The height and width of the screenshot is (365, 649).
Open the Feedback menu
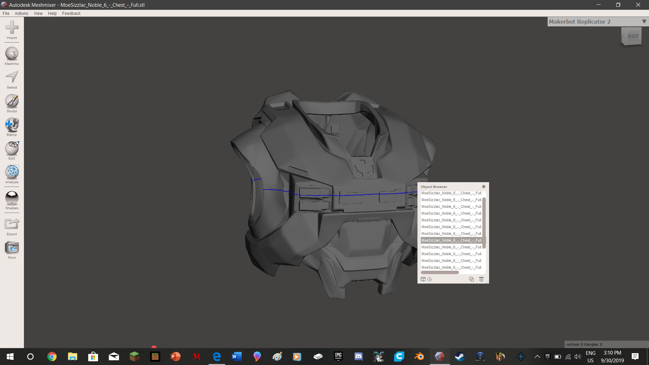pyautogui.click(x=71, y=14)
